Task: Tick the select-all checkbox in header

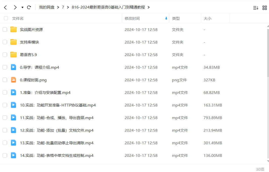Action: point(6,18)
